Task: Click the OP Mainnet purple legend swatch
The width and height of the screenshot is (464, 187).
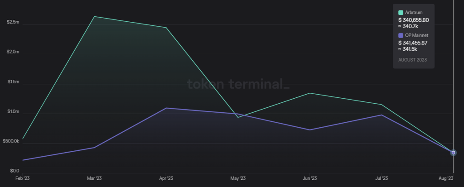Action: coord(401,35)
